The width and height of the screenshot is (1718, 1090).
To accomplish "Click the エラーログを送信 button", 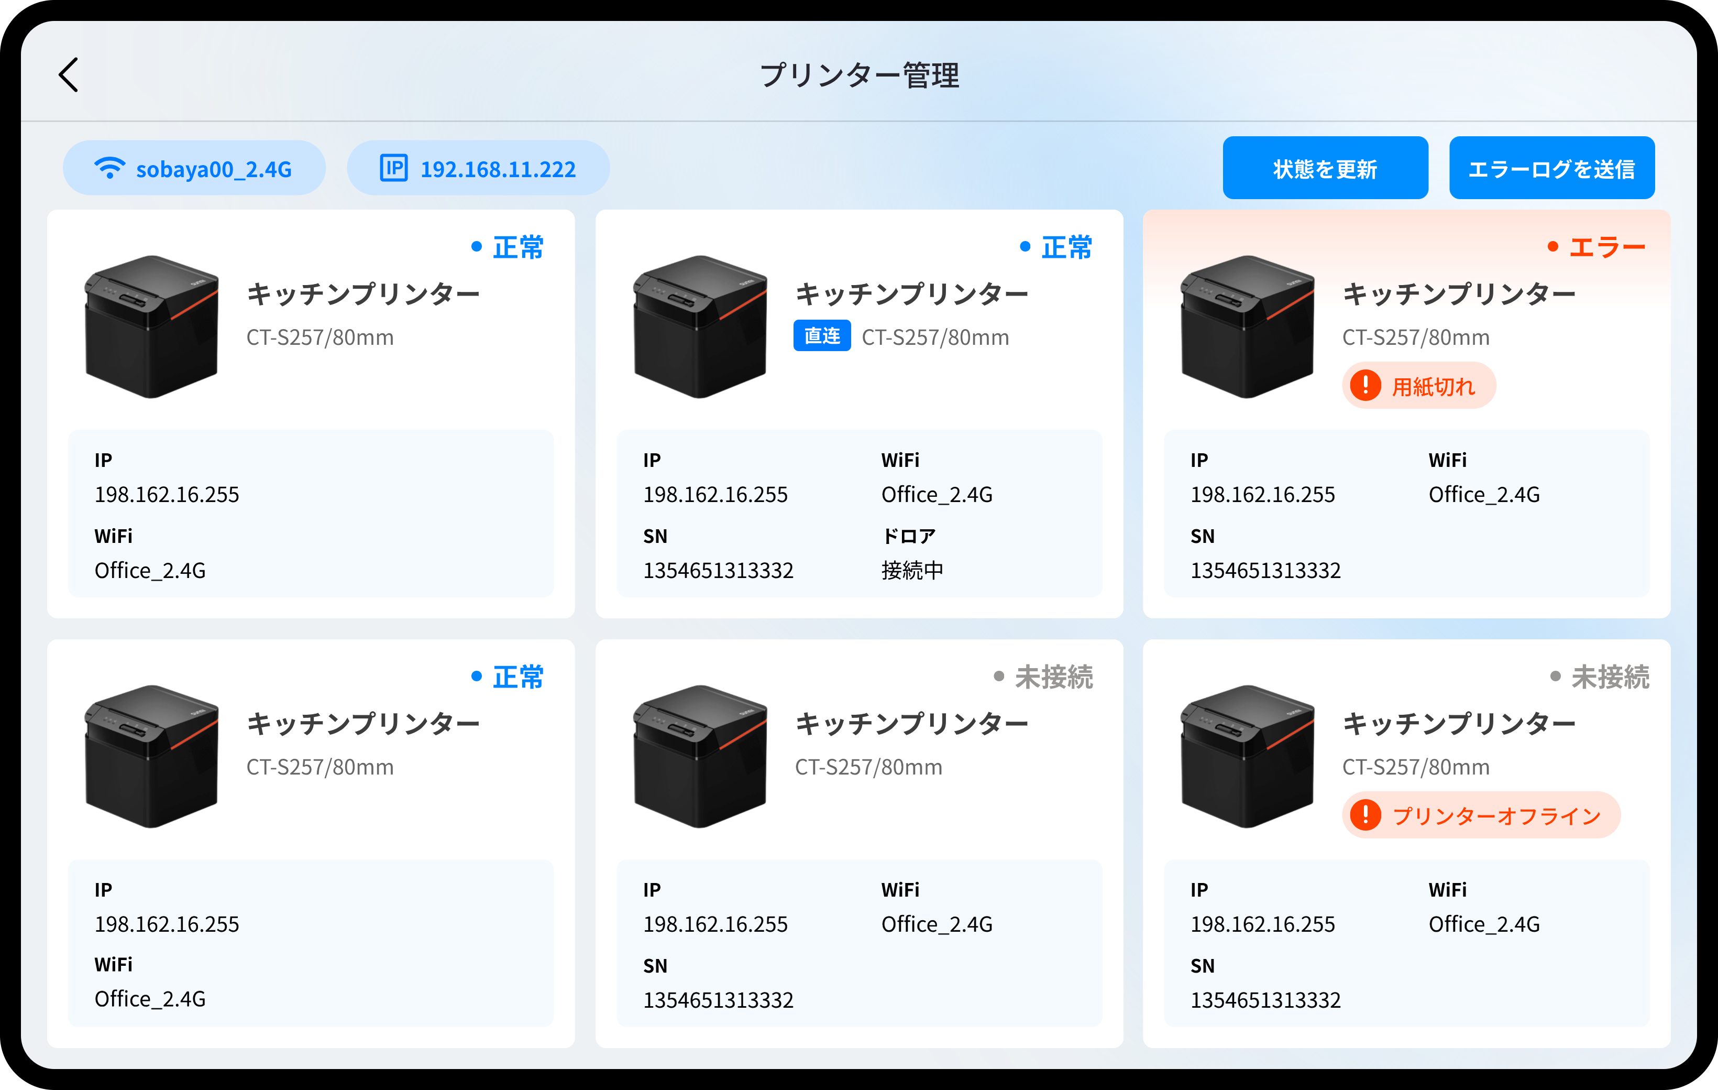I will (1552, 168).
